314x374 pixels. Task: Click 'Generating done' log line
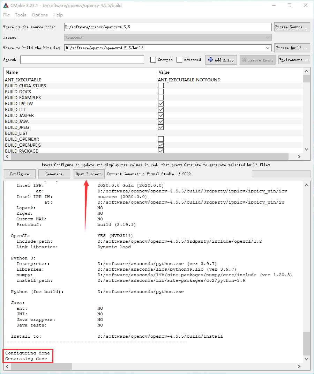pyautogui.click(x=26, y=359)
